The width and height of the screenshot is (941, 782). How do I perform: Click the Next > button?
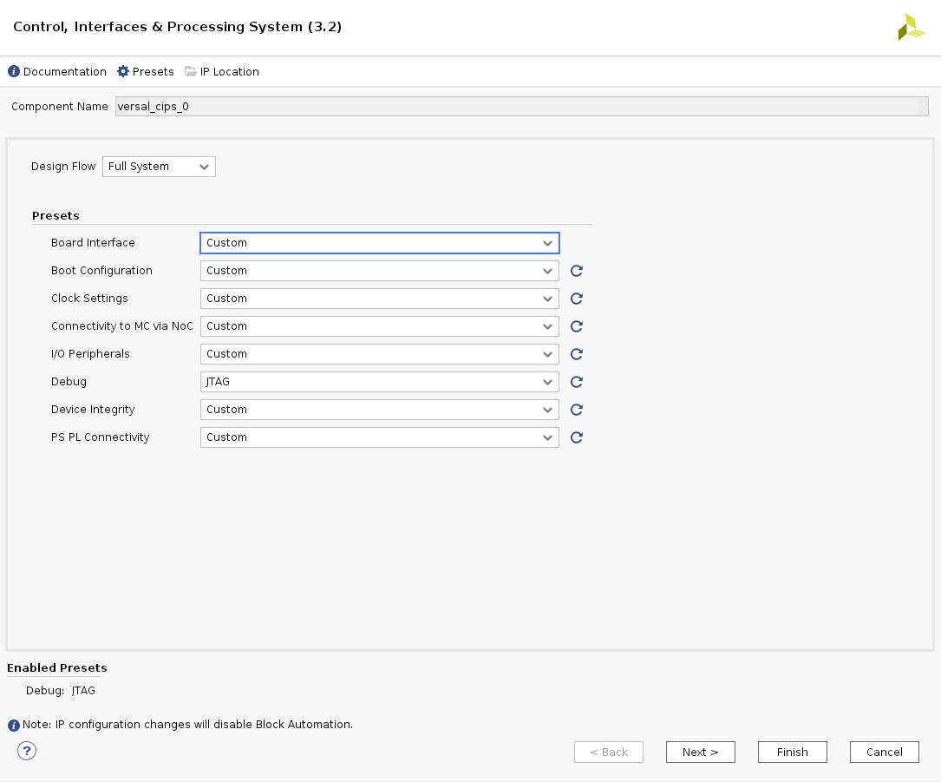(700, 752)
